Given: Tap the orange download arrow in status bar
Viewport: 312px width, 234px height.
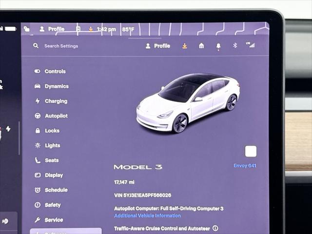Looking at the screenshot, I should 91,29.
